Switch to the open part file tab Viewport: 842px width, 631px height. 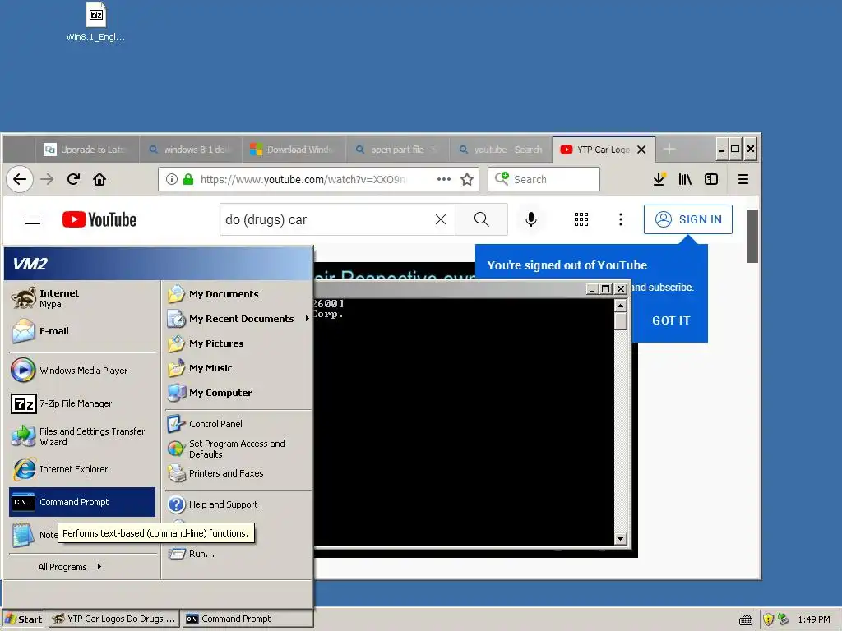(397, 150)
